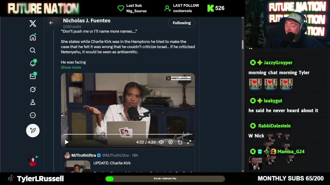Seek along the video progress bar
Image resolution: width=330 pixels, height=185 pixels.
(x=128, y=134)
